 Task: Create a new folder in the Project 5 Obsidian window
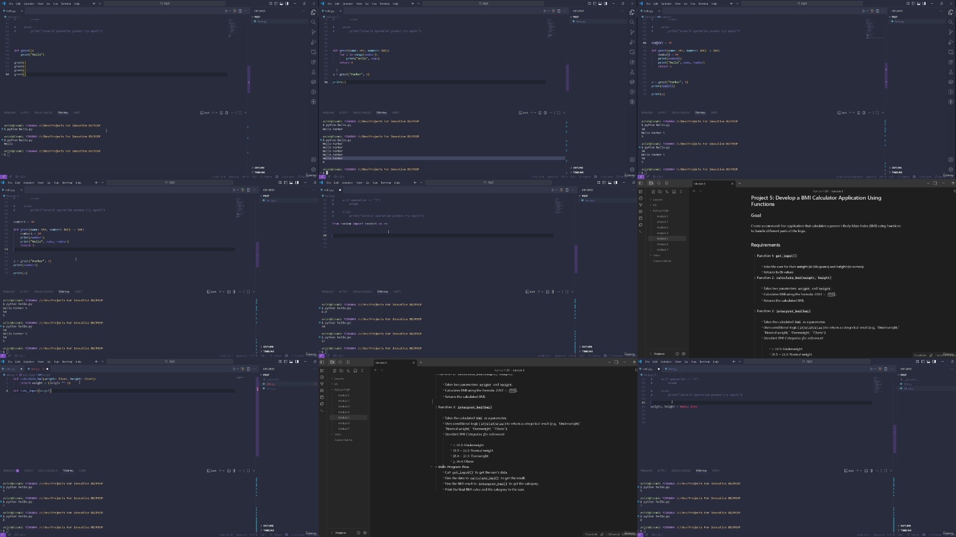[660, 192]
